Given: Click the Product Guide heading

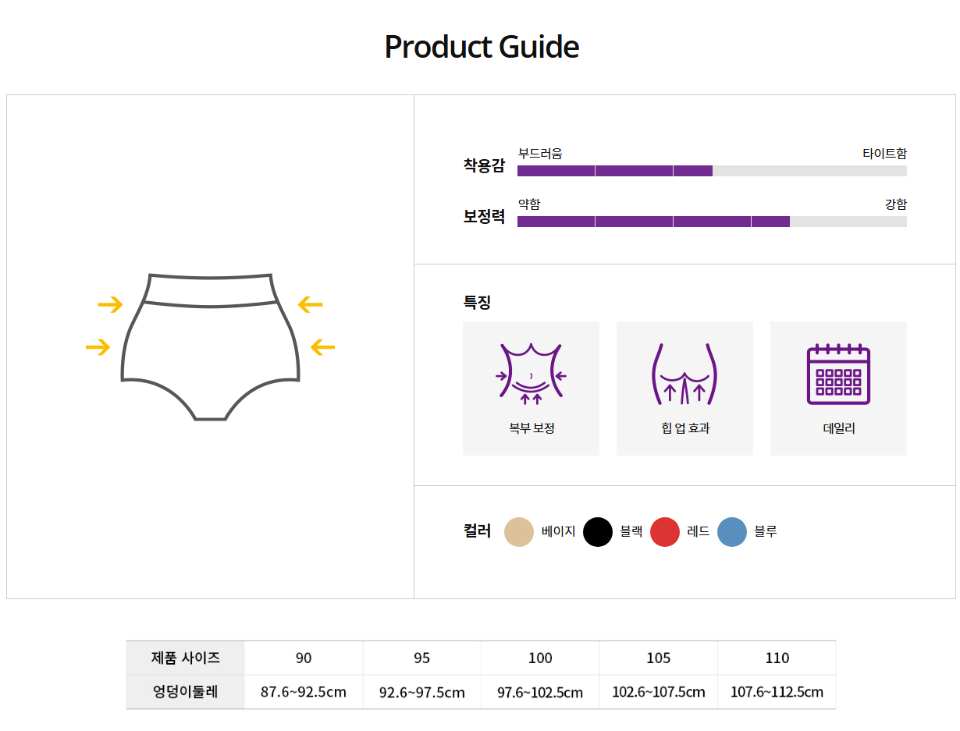Looking at the screenshot, I should click(482, 47).
